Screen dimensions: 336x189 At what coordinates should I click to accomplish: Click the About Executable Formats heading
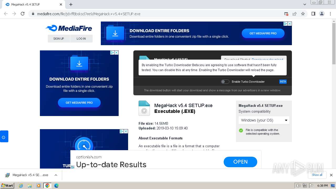point(161,138)
